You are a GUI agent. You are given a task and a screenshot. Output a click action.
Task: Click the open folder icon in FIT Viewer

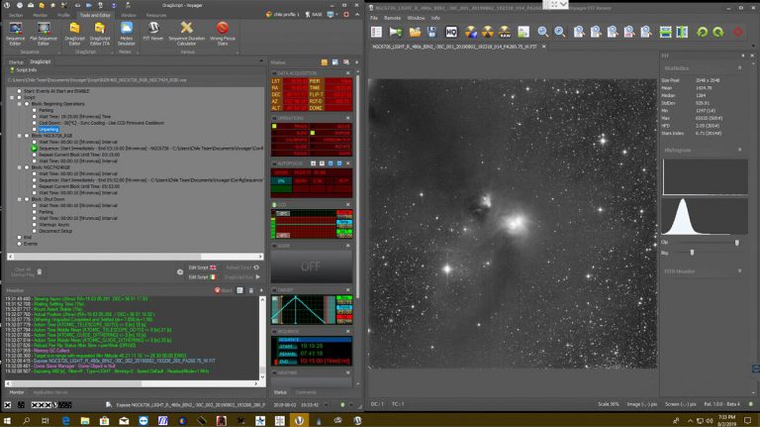click(x=415, y=32)
